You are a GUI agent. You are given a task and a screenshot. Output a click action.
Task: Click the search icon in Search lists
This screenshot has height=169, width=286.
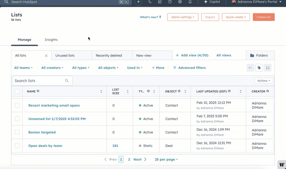[x=67, y=81]
